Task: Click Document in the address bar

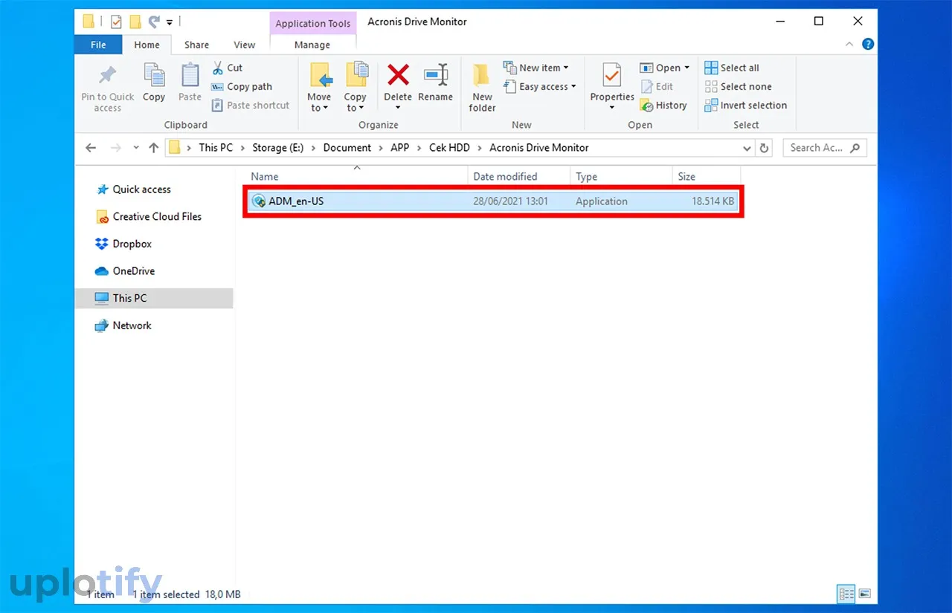Action: [x=347, y=148]
